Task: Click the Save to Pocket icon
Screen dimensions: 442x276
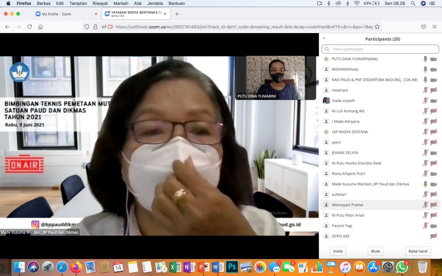Action: [423, 27]
